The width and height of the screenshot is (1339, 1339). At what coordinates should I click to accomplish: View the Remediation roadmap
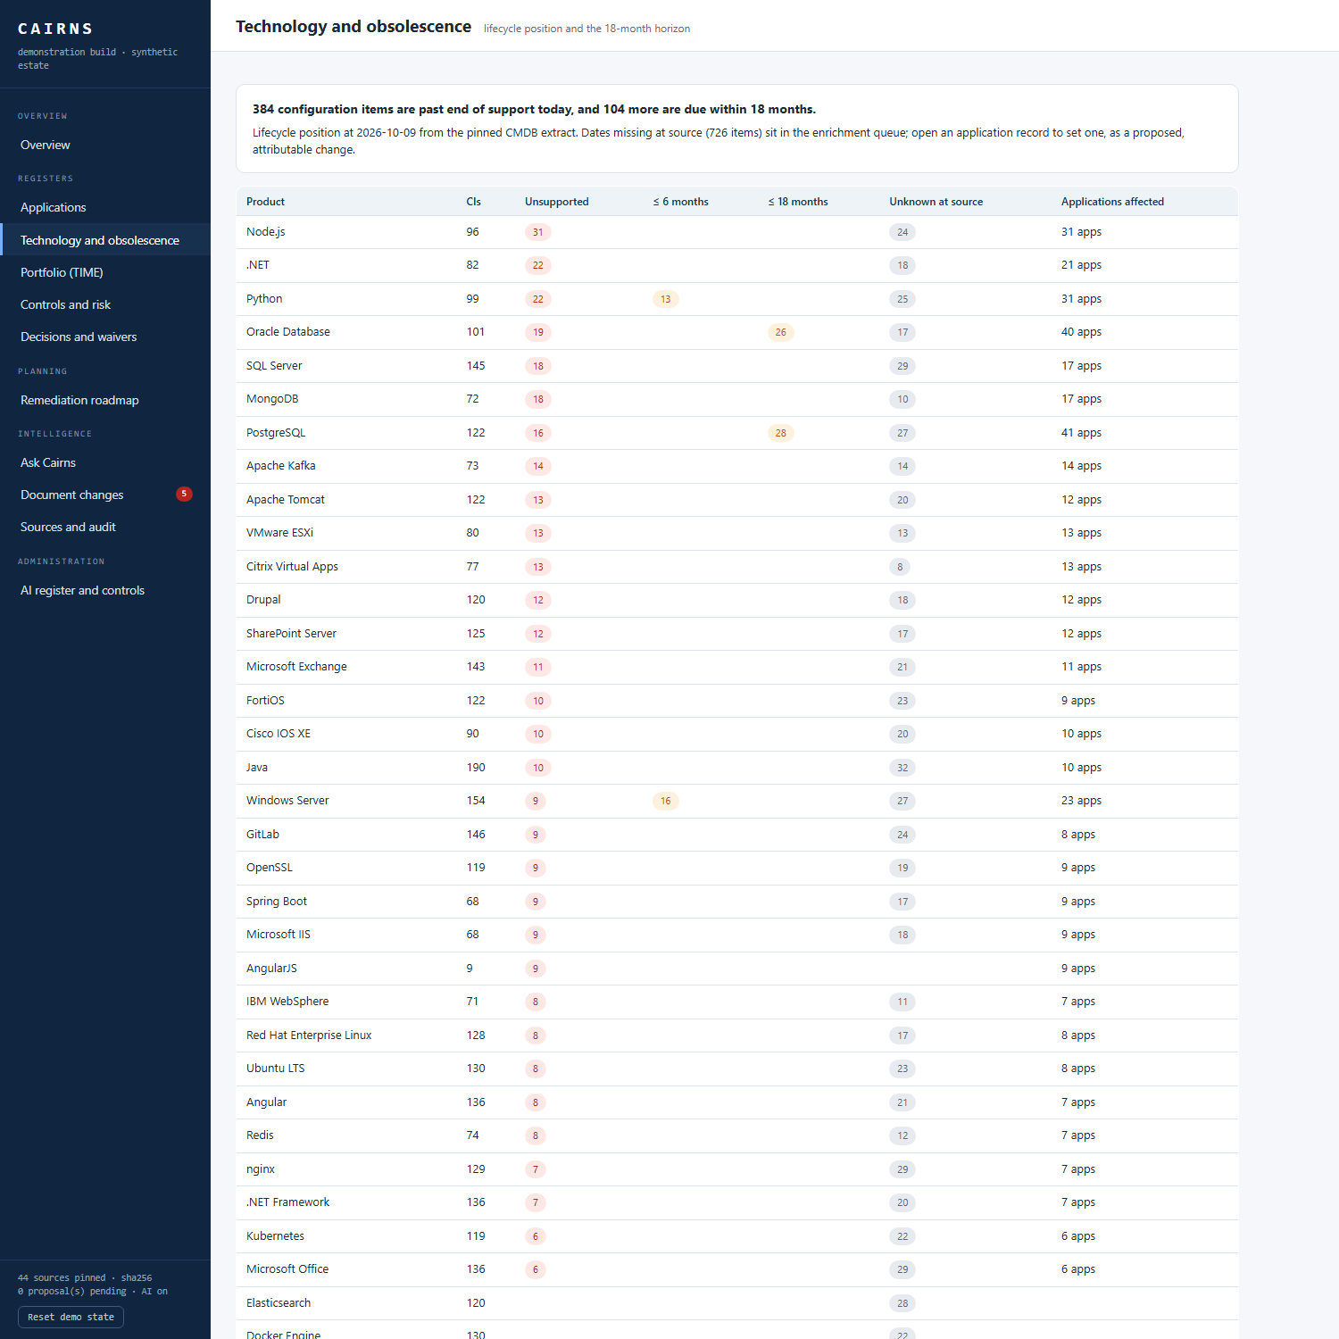click(105, 400)
